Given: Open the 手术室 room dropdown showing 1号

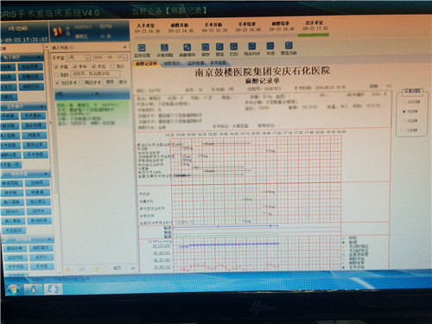Looking at the screenshot, I should (79, 58).
